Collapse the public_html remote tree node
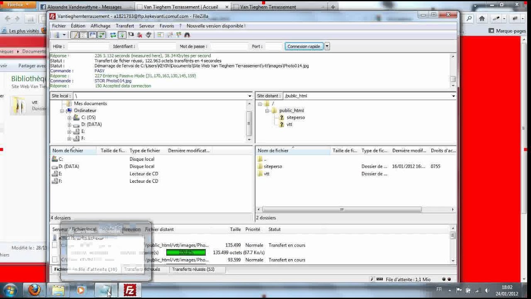 coord(268,110)
